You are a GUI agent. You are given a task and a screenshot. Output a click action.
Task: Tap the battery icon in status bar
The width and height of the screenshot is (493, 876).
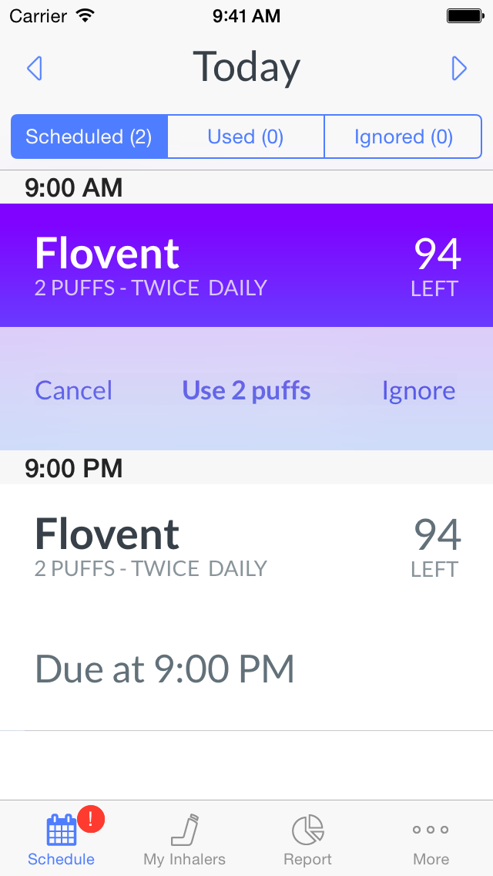(465, 16)
